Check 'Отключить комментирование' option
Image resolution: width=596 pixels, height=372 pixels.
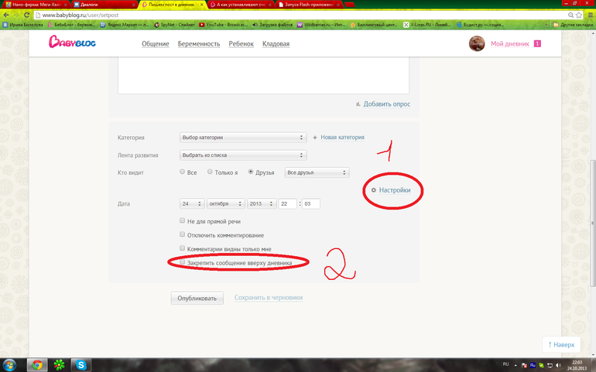[182, 234]
